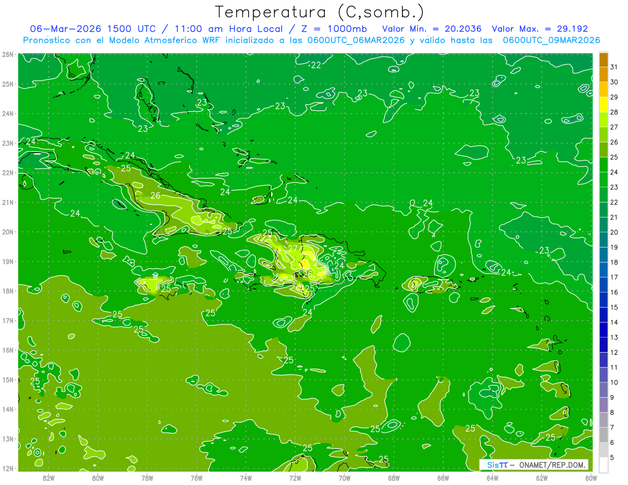Screen dimensions: 628x485
Task: Click the color bar label "31"
Action: pyautogui.click(x=614, y=67)
